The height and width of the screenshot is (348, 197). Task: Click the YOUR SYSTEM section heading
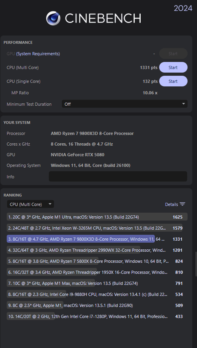17,122
